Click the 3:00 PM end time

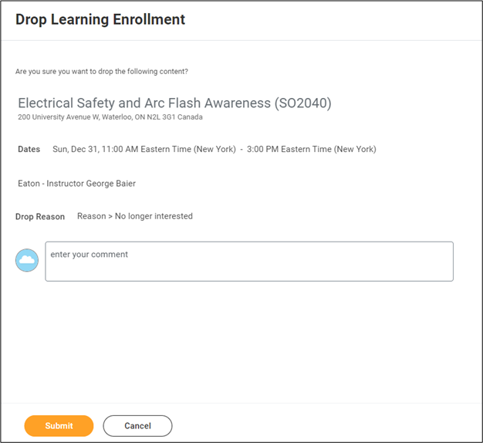click(x=263, y=149)
